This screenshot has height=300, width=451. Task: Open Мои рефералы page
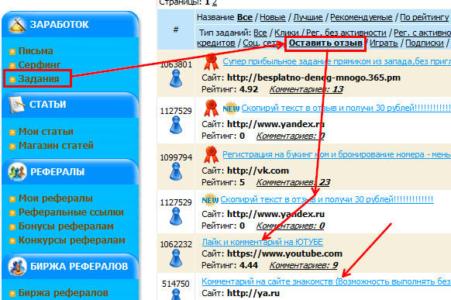56,198
